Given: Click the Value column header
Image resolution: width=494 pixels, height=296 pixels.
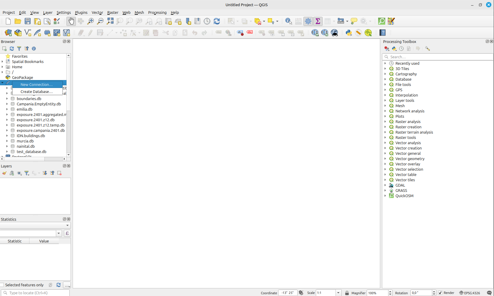Looking at the screenshot, I should click(44, 241).
